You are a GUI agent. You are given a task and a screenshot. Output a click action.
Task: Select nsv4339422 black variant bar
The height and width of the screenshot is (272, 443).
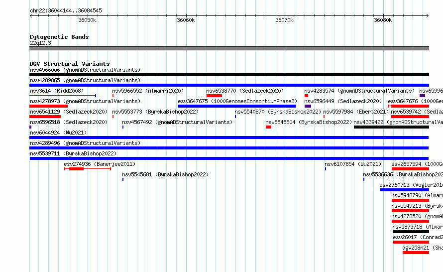(391, 127)
